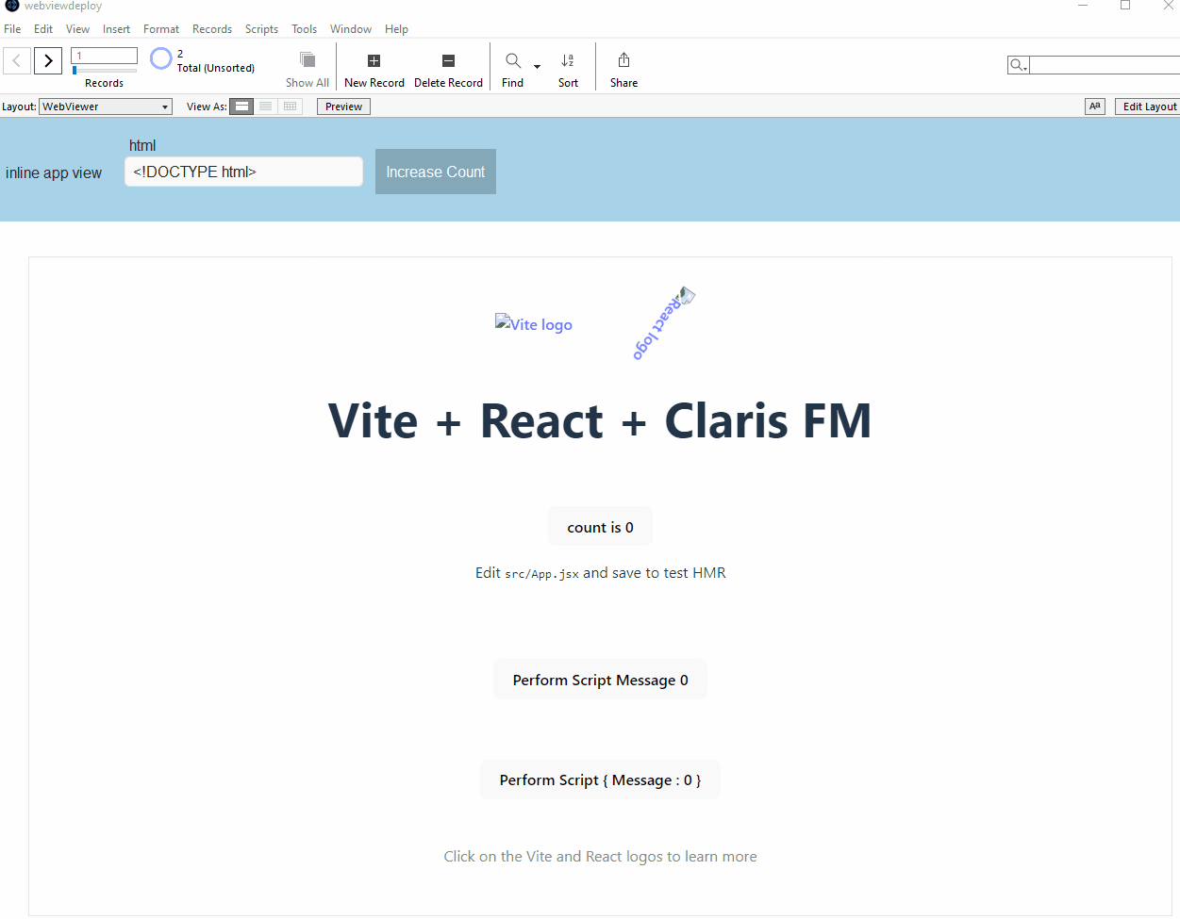Go to next record arrow
This screenshot has height=919, width=1180.
(x=48, y=60)
